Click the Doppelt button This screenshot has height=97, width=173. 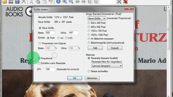[x=115, y=48]
